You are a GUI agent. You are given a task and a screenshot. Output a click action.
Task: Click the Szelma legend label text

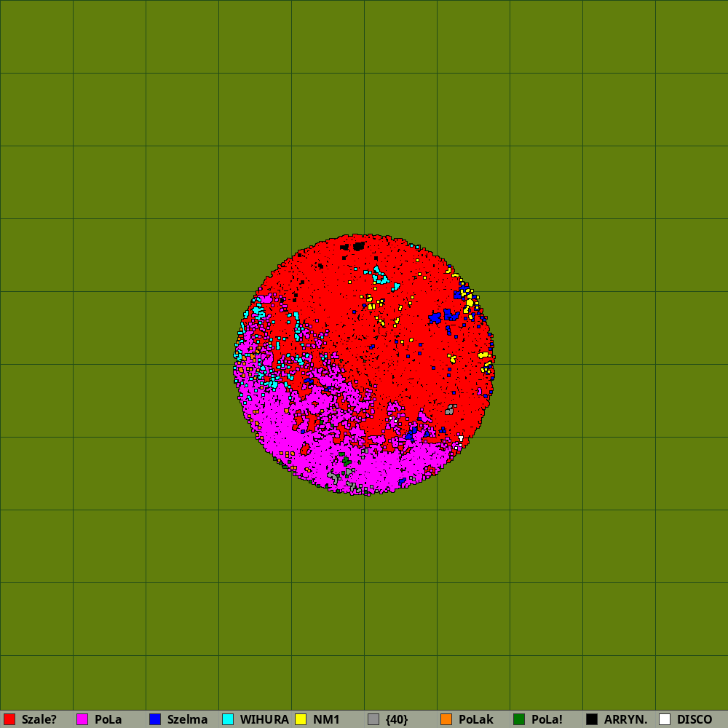pos(187,719)
